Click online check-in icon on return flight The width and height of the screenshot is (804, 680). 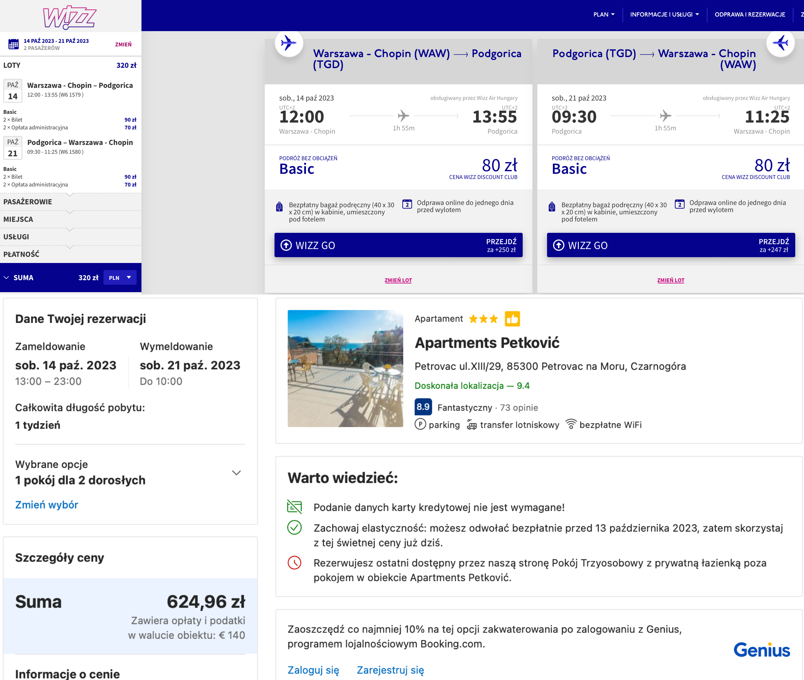679,204
